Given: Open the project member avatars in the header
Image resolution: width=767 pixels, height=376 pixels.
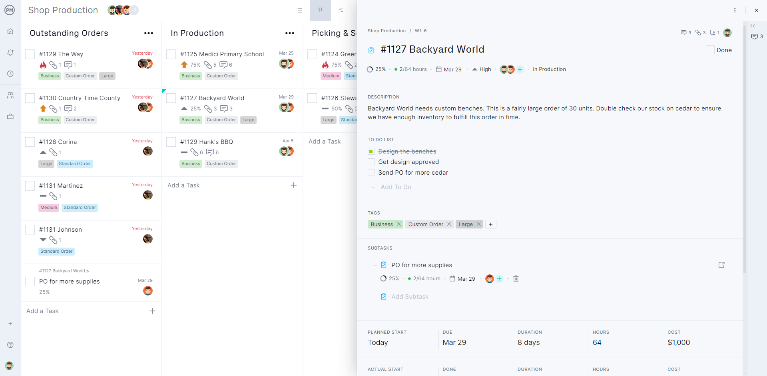Looking at the screenshot, I should 123,10.
